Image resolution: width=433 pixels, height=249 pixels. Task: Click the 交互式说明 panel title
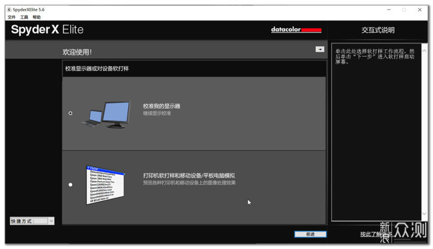(378, 30)
